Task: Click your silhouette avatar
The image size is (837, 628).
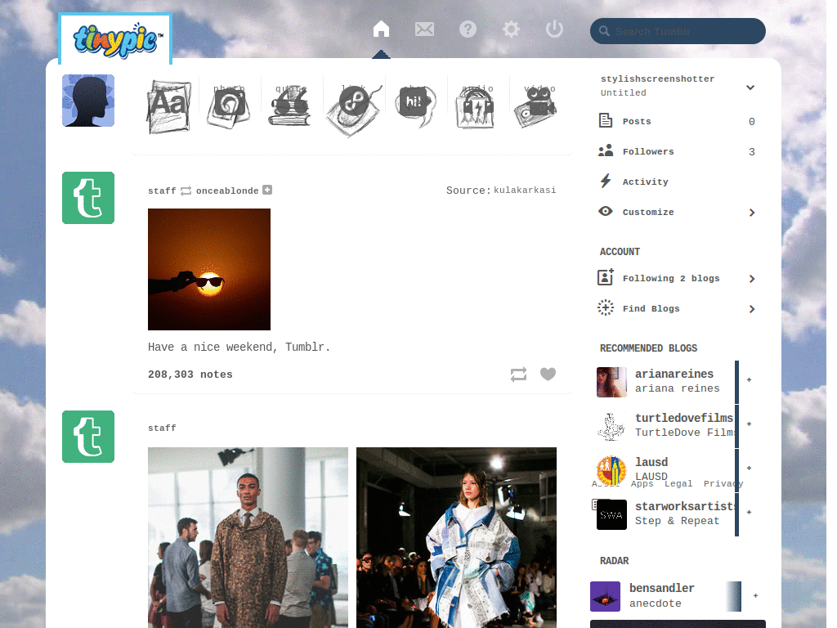Action: (88, 101)
